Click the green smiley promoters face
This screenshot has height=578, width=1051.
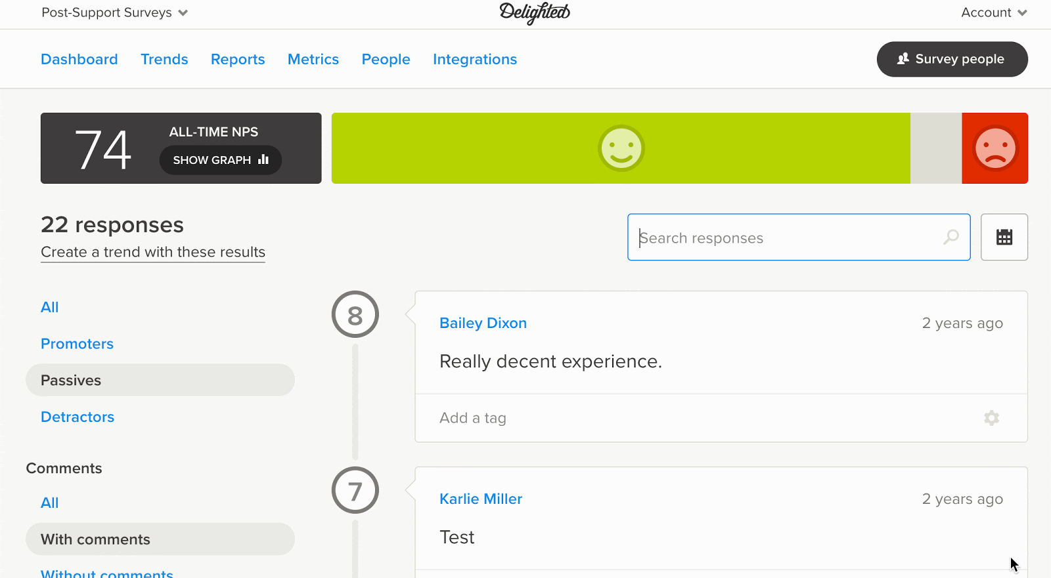tap(621, 148)
